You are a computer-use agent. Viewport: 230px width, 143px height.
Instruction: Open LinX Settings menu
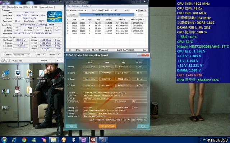[75, 6]
